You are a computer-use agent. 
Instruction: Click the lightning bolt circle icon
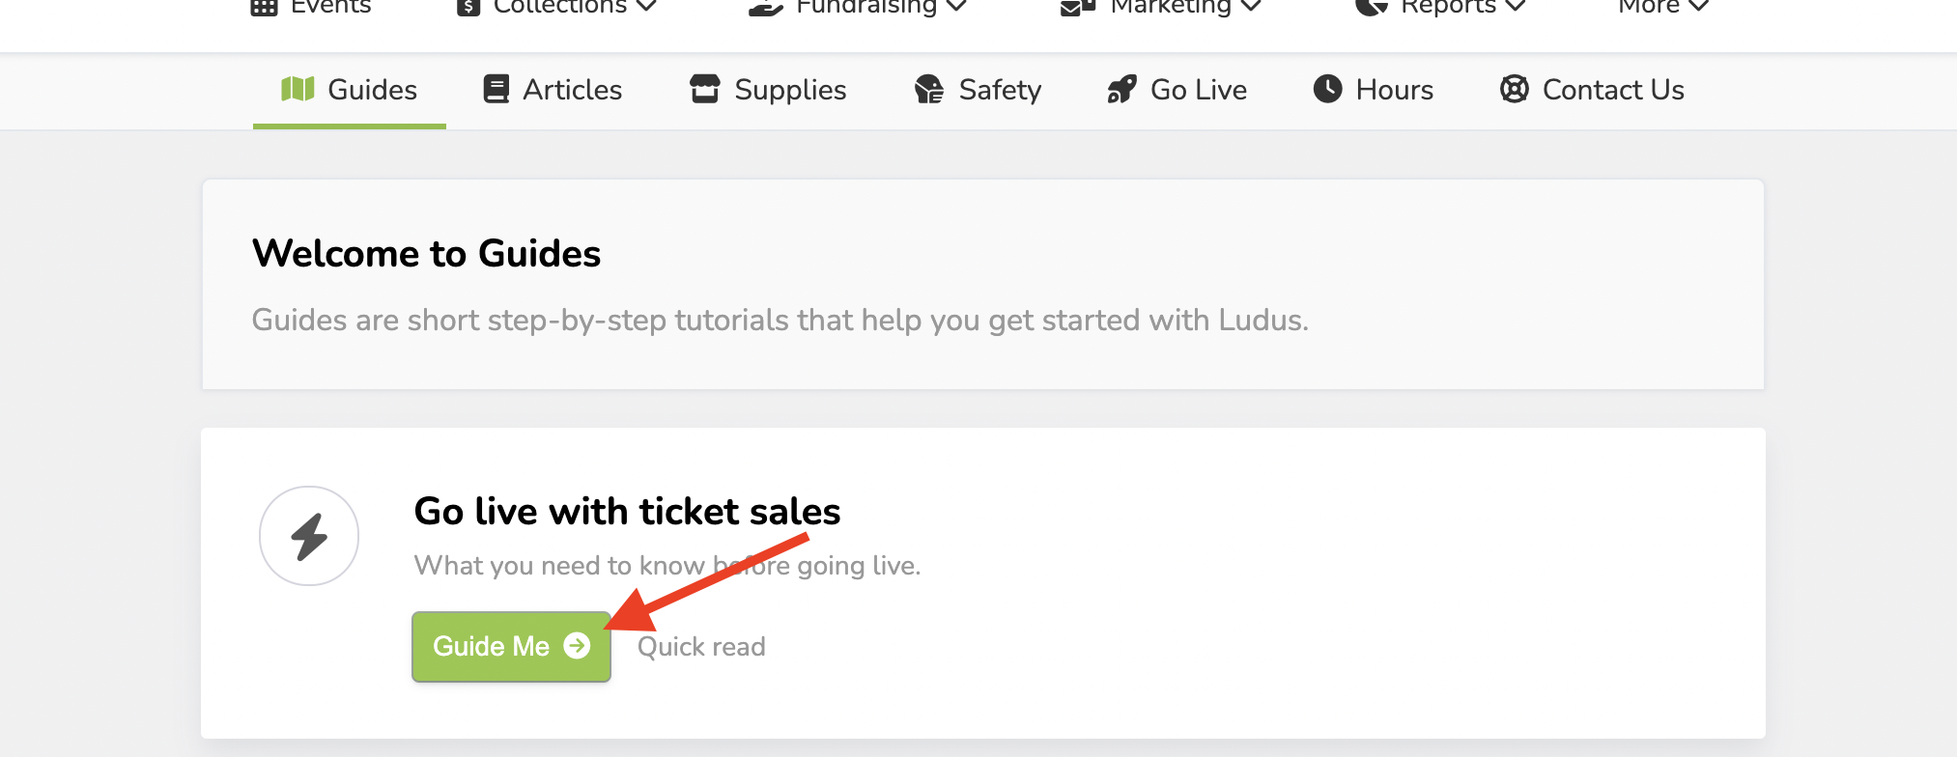pyautogui.click(x=309, y=536)
